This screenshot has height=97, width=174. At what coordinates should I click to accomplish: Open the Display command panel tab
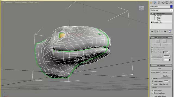(x=167, y=3)
